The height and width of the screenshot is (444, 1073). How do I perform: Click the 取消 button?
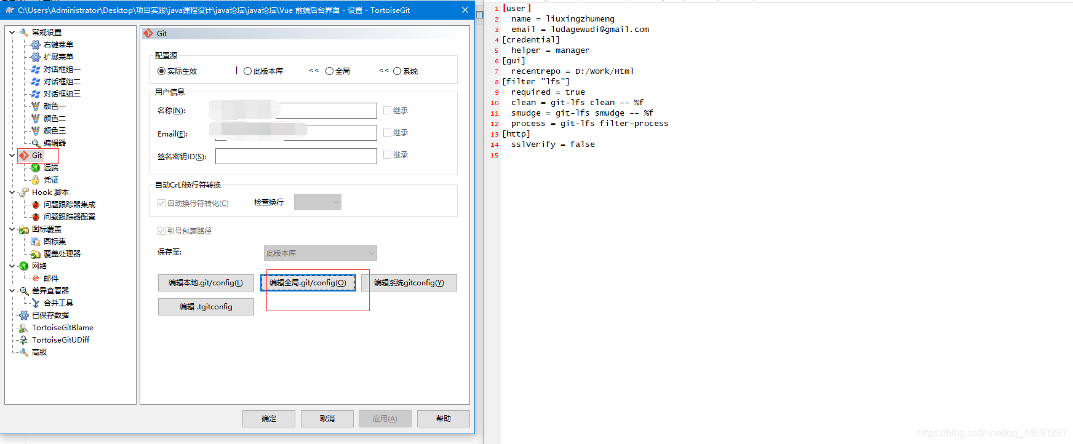(327, 419)
